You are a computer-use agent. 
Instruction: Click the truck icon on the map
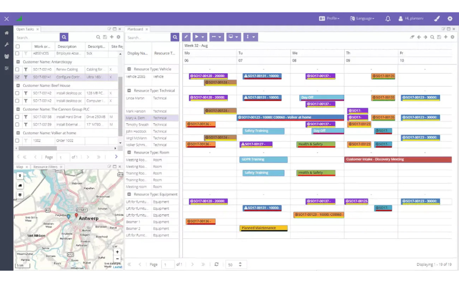click(20, 185)
